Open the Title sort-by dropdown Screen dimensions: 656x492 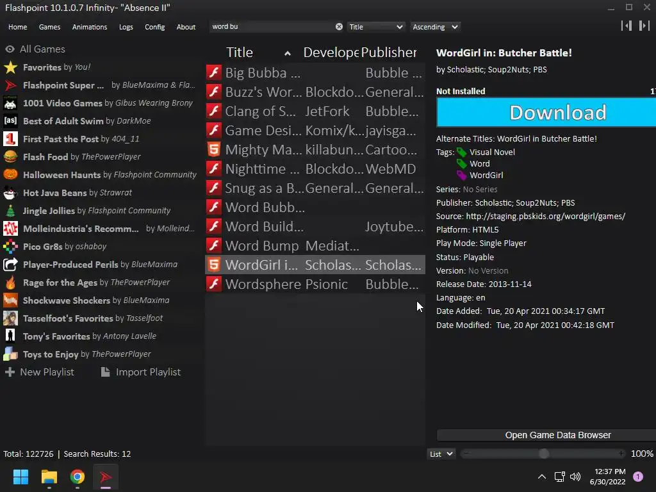coord(375,27)
